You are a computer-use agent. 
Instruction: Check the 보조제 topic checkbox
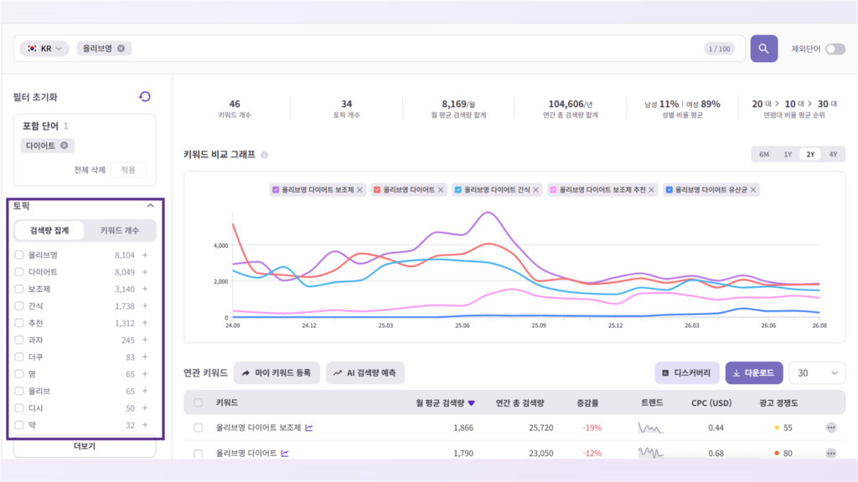19,289
